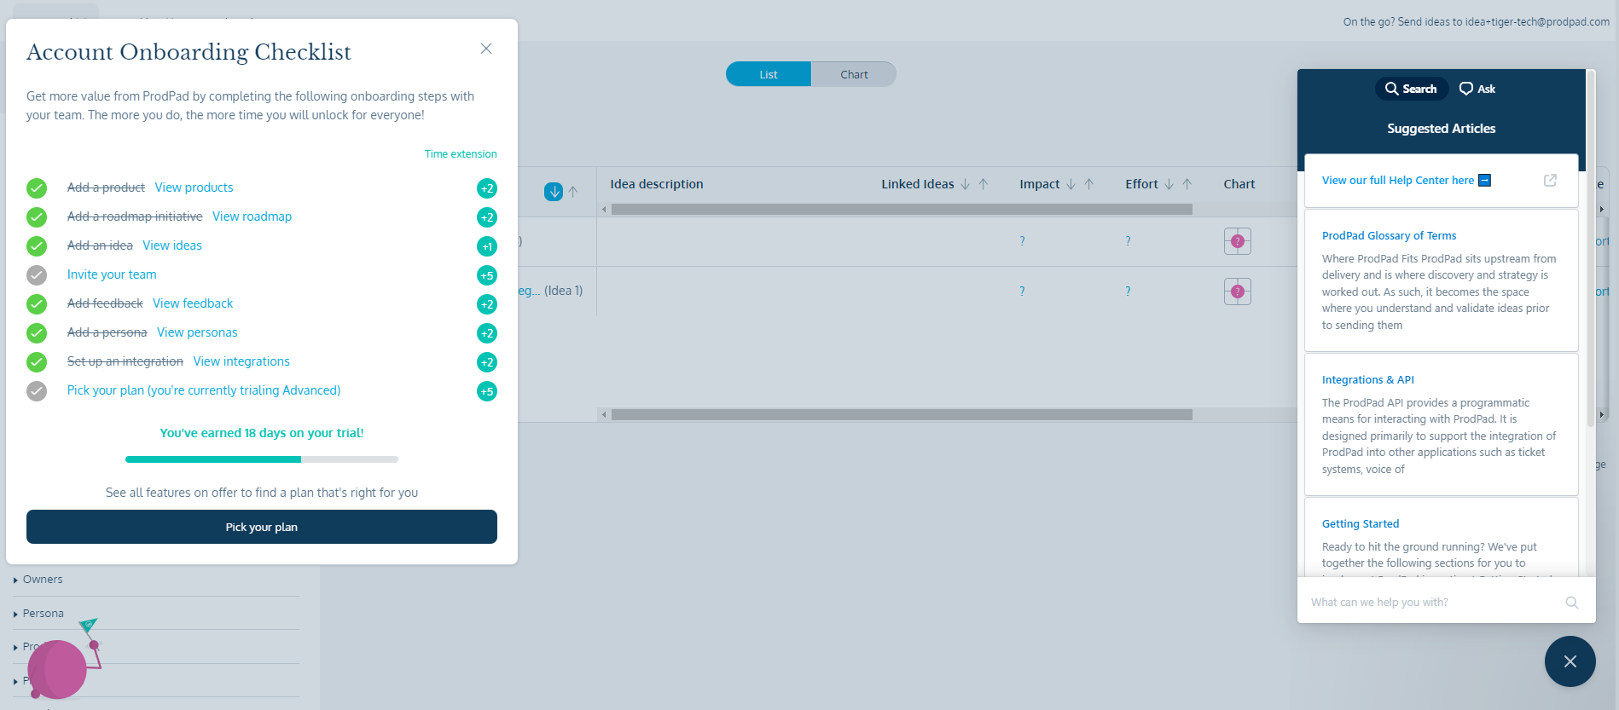
Task: Open View feedback link
Action: [193, 303]
